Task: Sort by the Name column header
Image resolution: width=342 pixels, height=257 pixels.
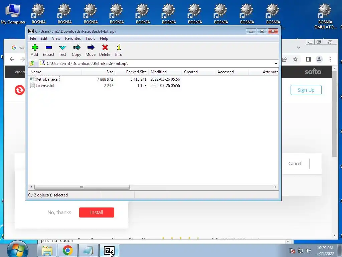Action: coord(55,72)
